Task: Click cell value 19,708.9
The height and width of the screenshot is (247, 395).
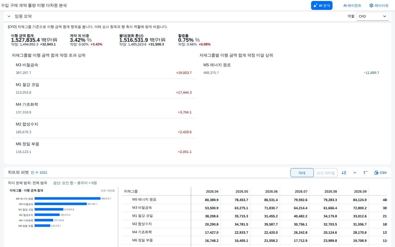Action: point(360,241)
